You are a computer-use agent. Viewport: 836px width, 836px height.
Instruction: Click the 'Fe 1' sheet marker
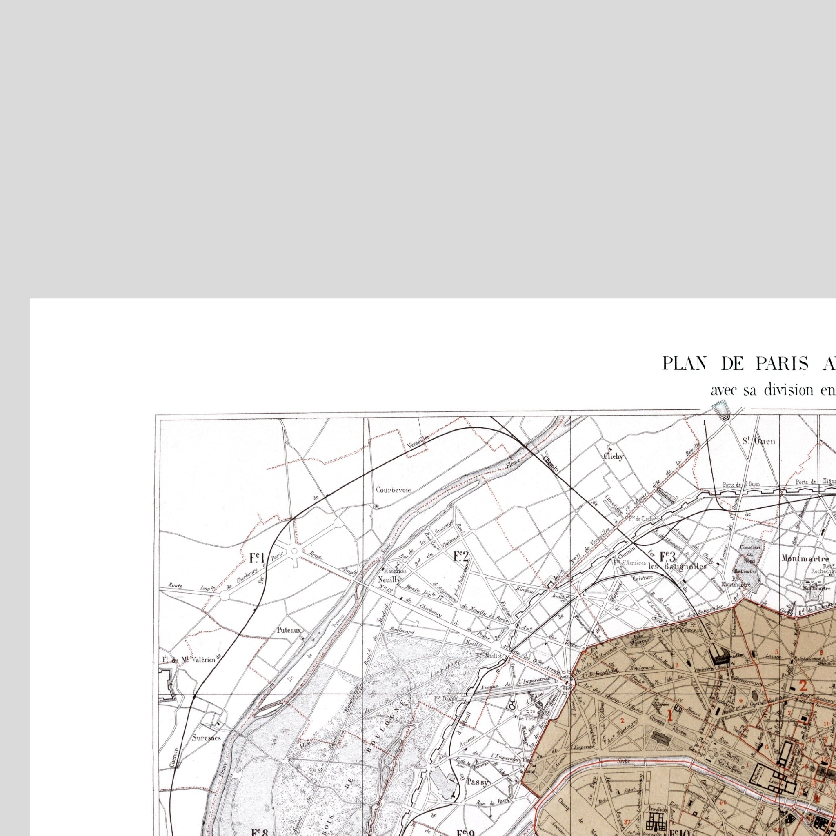point(257,557)
